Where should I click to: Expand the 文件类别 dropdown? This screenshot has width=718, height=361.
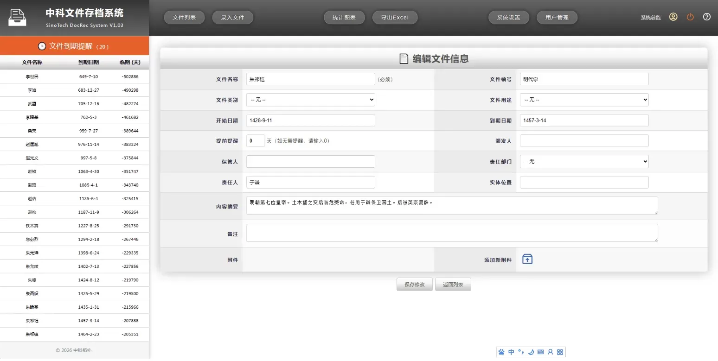click(x=310, y=100)
